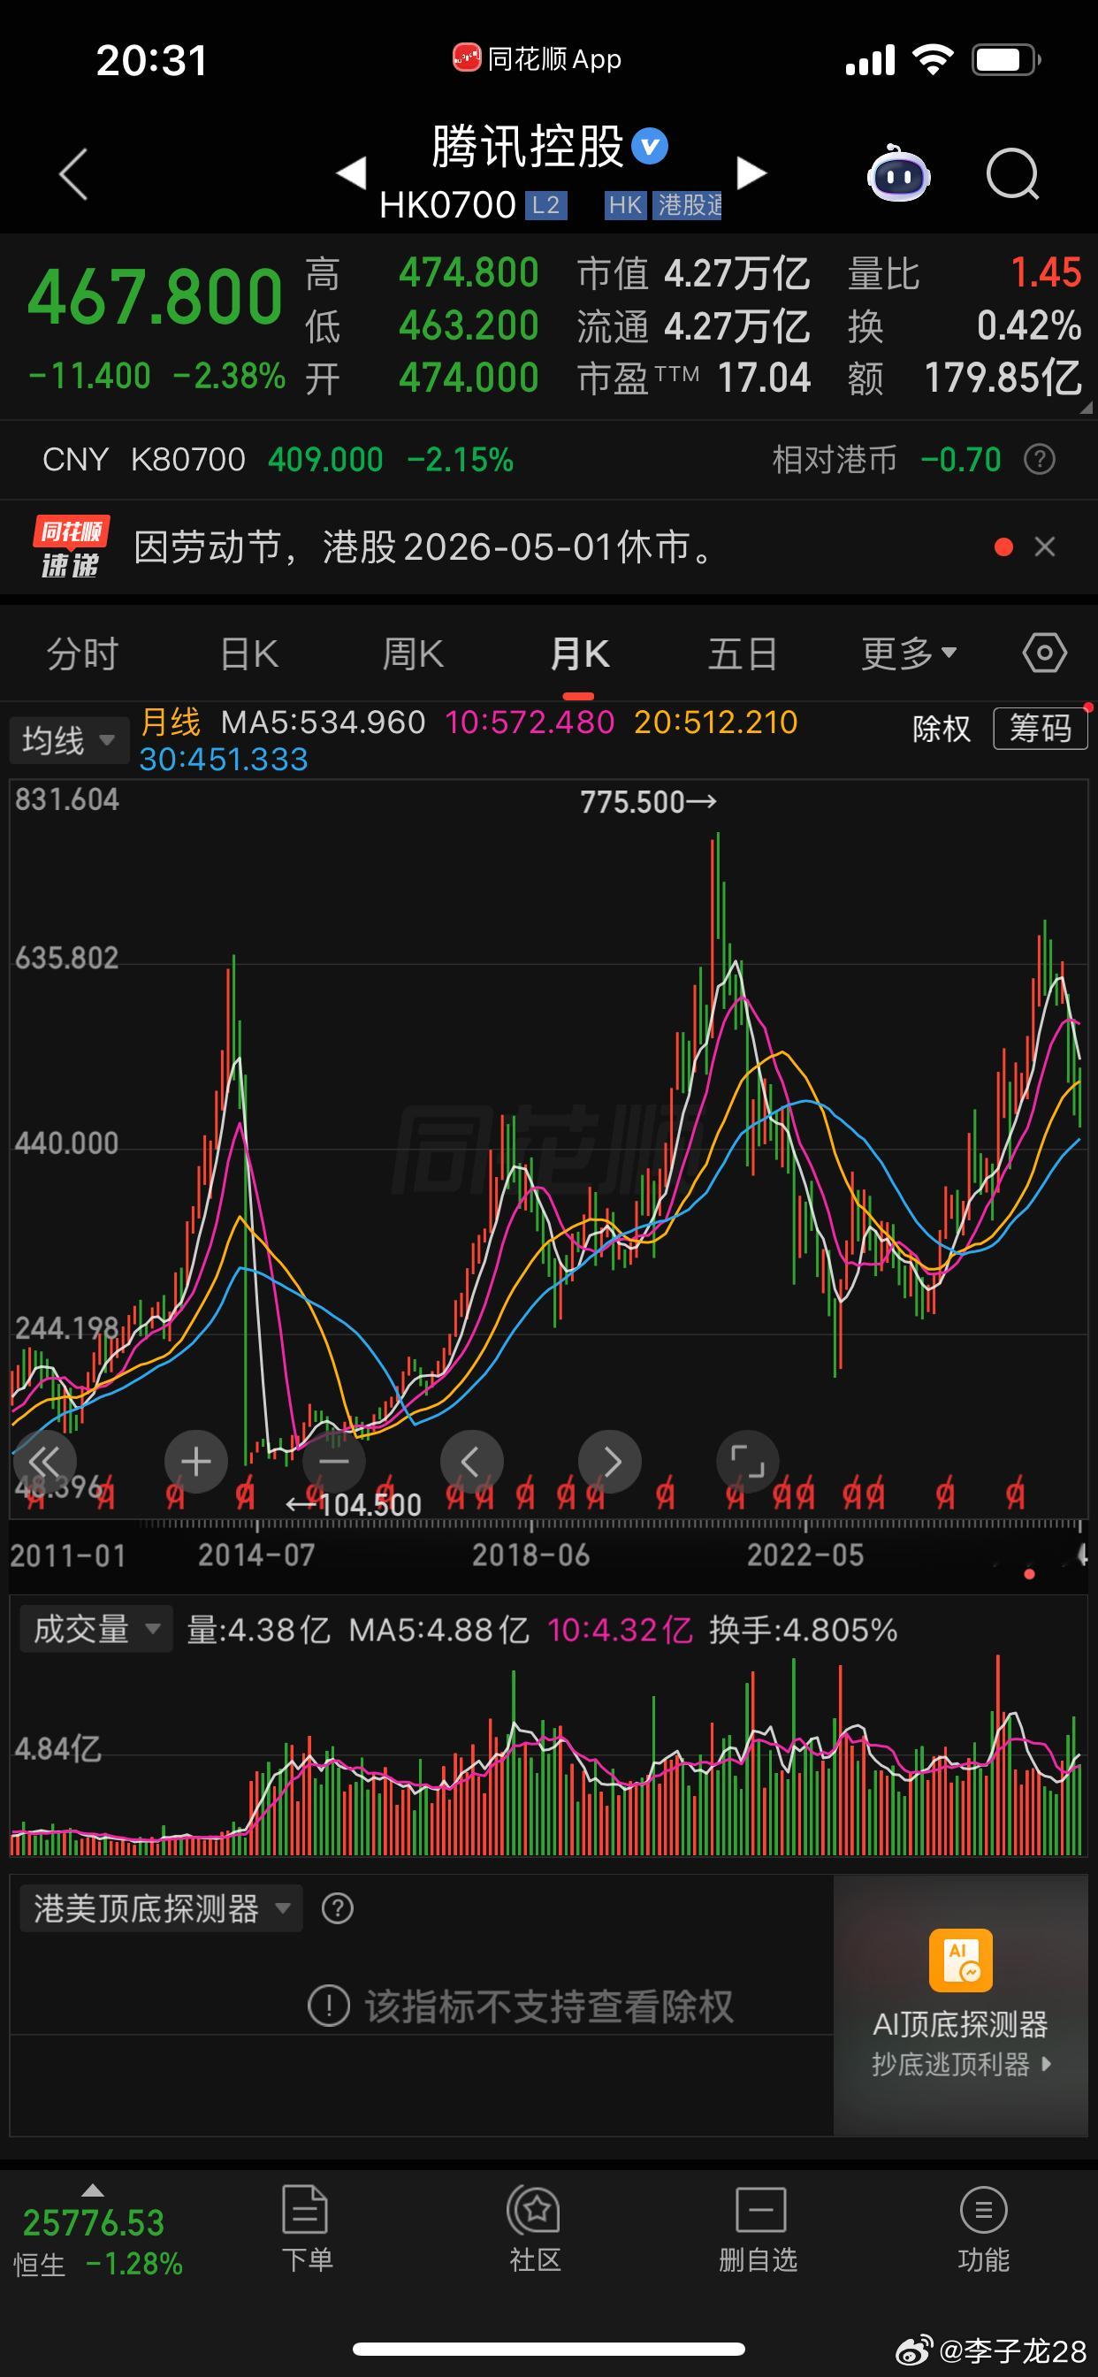This screenshot has width=1098, height=2377.
Task: Open 社区 community page
Action: point(535,2229)
